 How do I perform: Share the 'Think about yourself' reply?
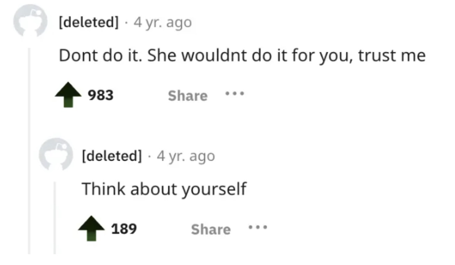211,229
